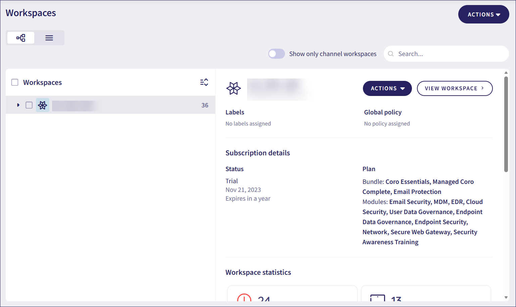Click the workspace logo icon beside the blurred name
The height and width of the screenshot is (307, 516).
234,89
